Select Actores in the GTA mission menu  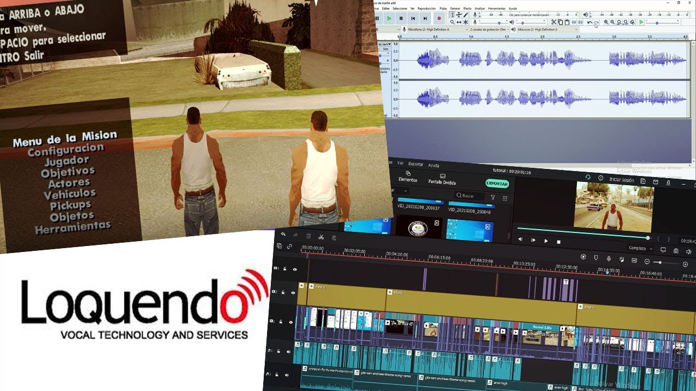click(x=69, y=182)
